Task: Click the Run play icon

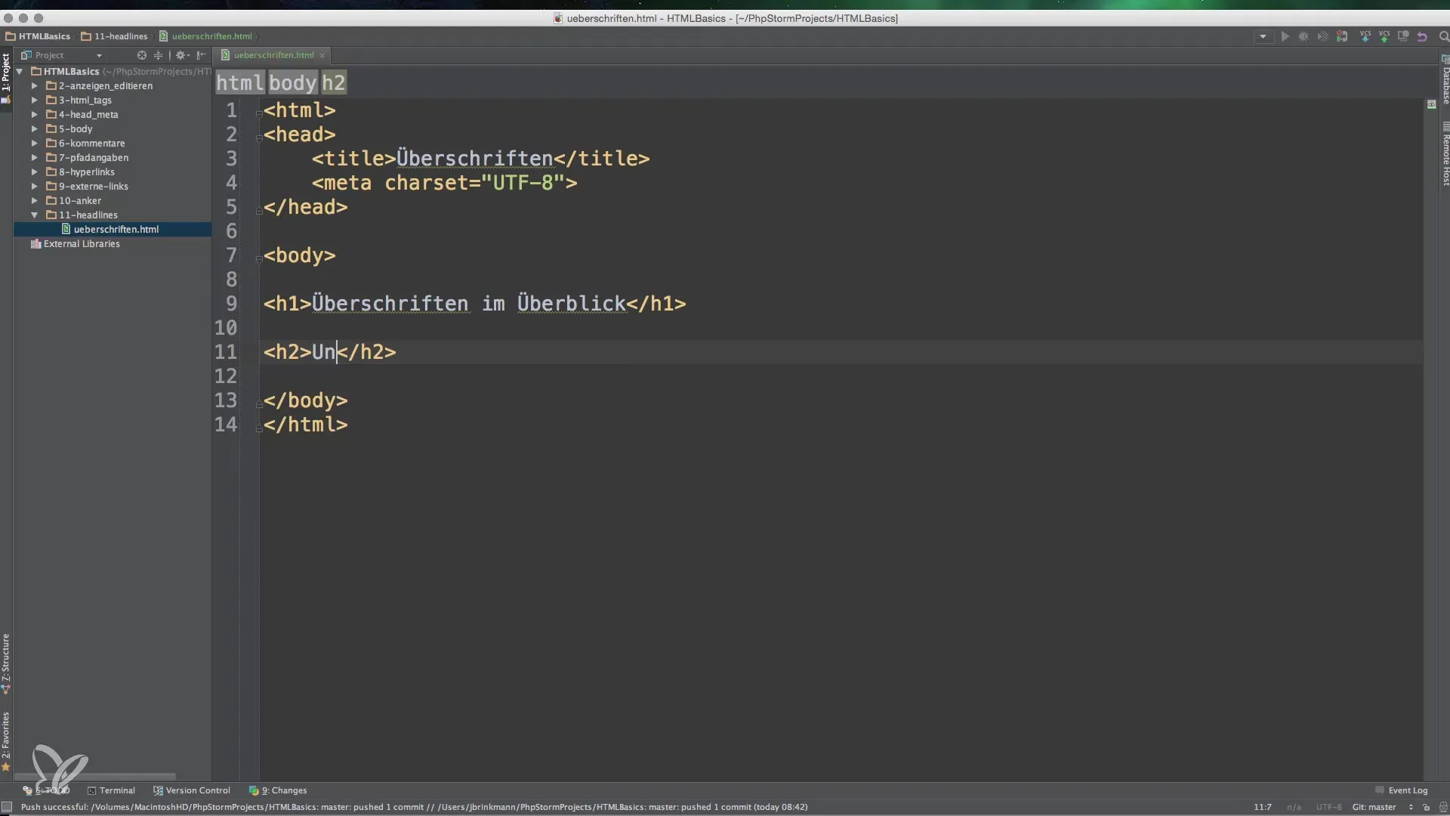Action: [x=1285, y=36]
